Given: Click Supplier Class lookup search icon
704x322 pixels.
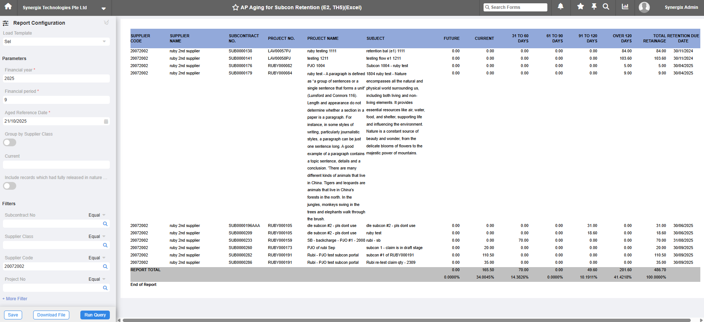Looking at the screenshot, I should coord(105,245).
